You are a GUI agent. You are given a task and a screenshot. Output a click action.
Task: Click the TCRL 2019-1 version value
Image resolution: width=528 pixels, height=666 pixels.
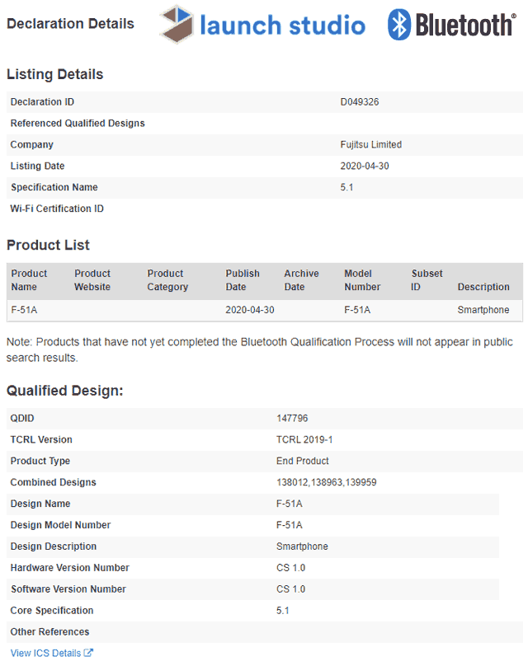[304, 439]
